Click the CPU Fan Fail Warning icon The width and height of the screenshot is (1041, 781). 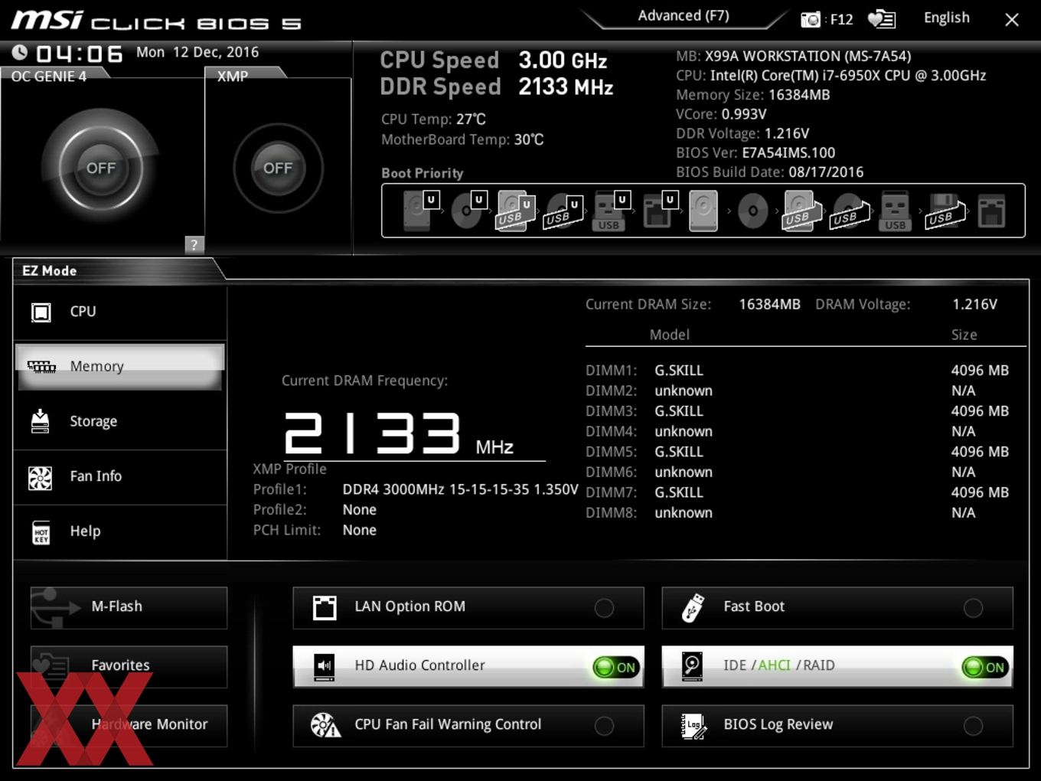coord(325,725)
